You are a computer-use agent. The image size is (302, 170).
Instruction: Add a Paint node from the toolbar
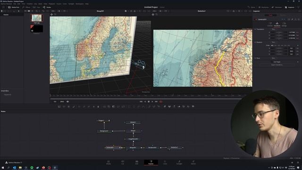74,107
